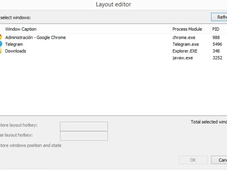227x170 pixels.
Task: Click the Downloads folder icon in the list
Action: coord(1,51)
